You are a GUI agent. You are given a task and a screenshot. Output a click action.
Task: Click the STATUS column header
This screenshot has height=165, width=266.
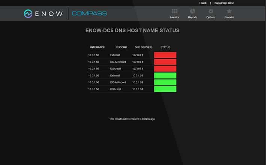pos(165,47)
